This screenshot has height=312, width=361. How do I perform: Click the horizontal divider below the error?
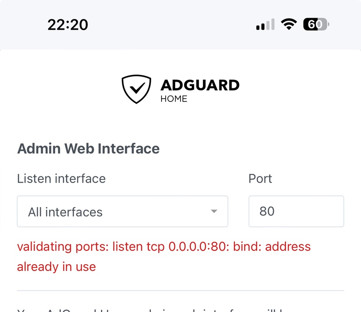(180, 291)
